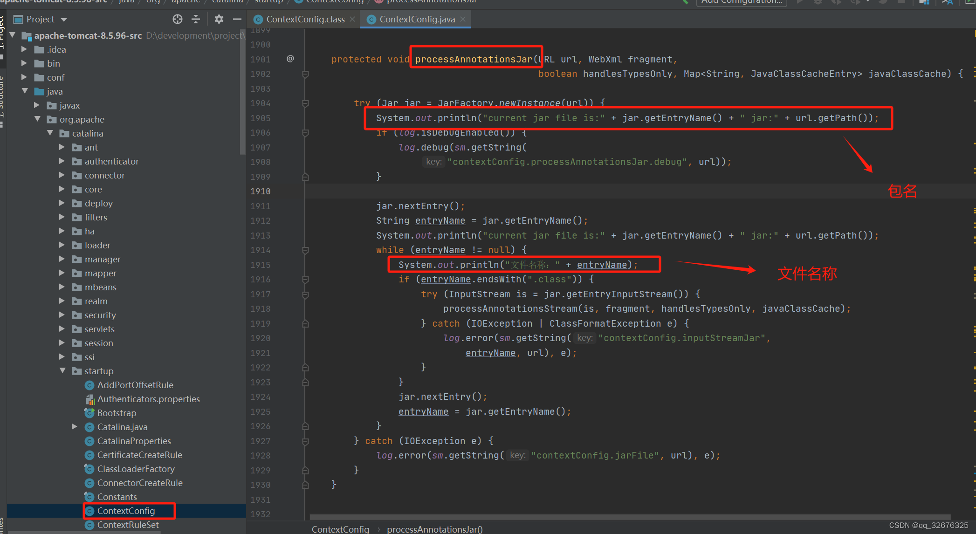
Task: Click ContextConfig in the bottom breadcrumbs
Action: [x=341, y=529]
